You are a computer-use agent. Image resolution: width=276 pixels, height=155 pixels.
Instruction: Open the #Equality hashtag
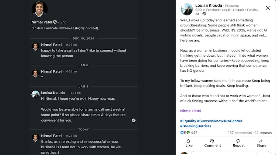click(x=188, y=121)
